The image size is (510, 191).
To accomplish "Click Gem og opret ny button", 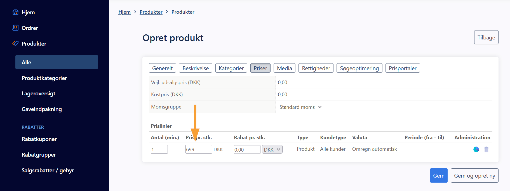I will [474, 175].
